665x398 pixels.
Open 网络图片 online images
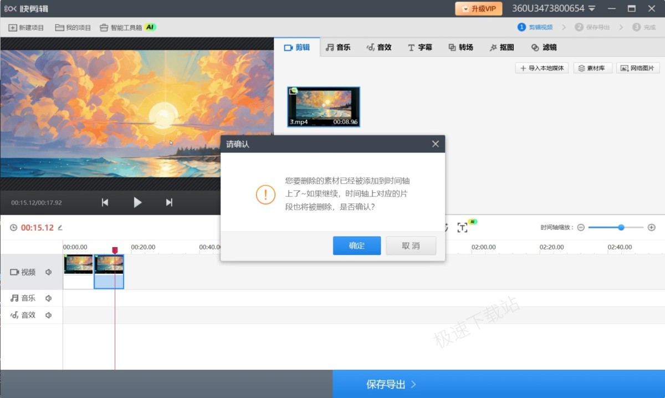click(638, 68)
